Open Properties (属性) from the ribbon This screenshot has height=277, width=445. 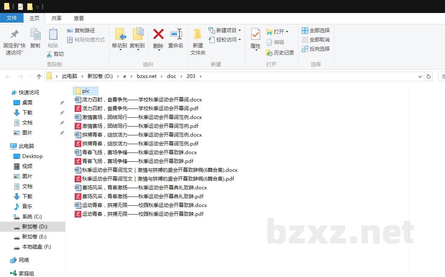point(255,34)
